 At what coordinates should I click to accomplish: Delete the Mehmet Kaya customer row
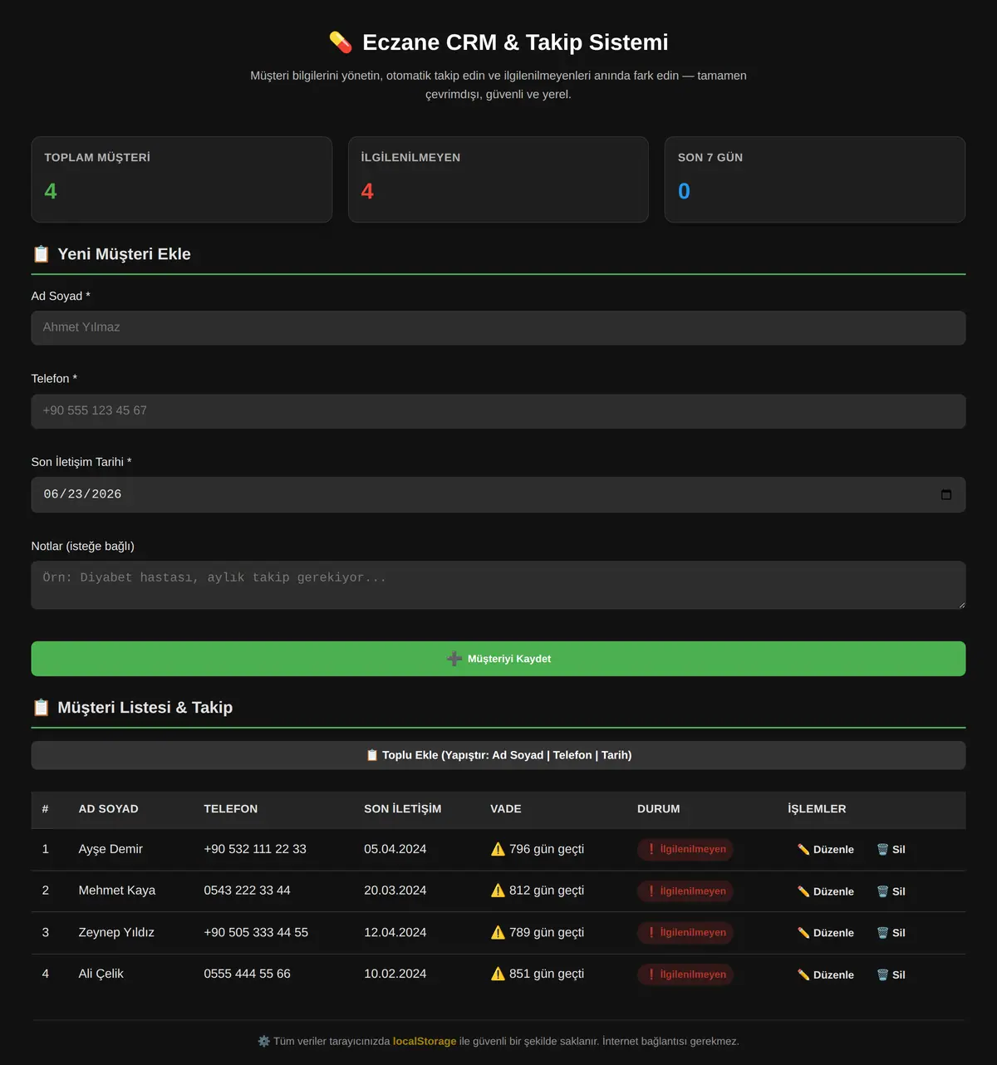point(891,891)
